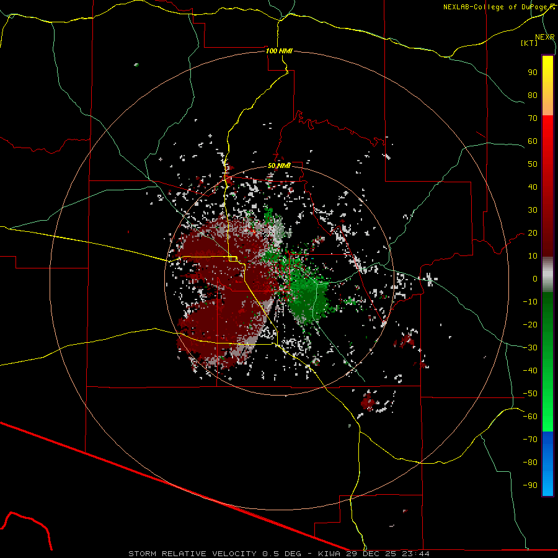This screenshot has width=558, height=558.
Task: Click the 50 NMI range ring label
Action: 279,166
